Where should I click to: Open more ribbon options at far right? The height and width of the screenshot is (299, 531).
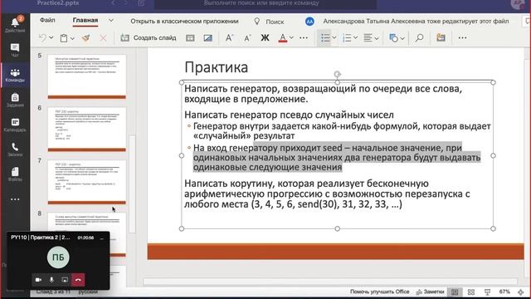tap(462, 37)
